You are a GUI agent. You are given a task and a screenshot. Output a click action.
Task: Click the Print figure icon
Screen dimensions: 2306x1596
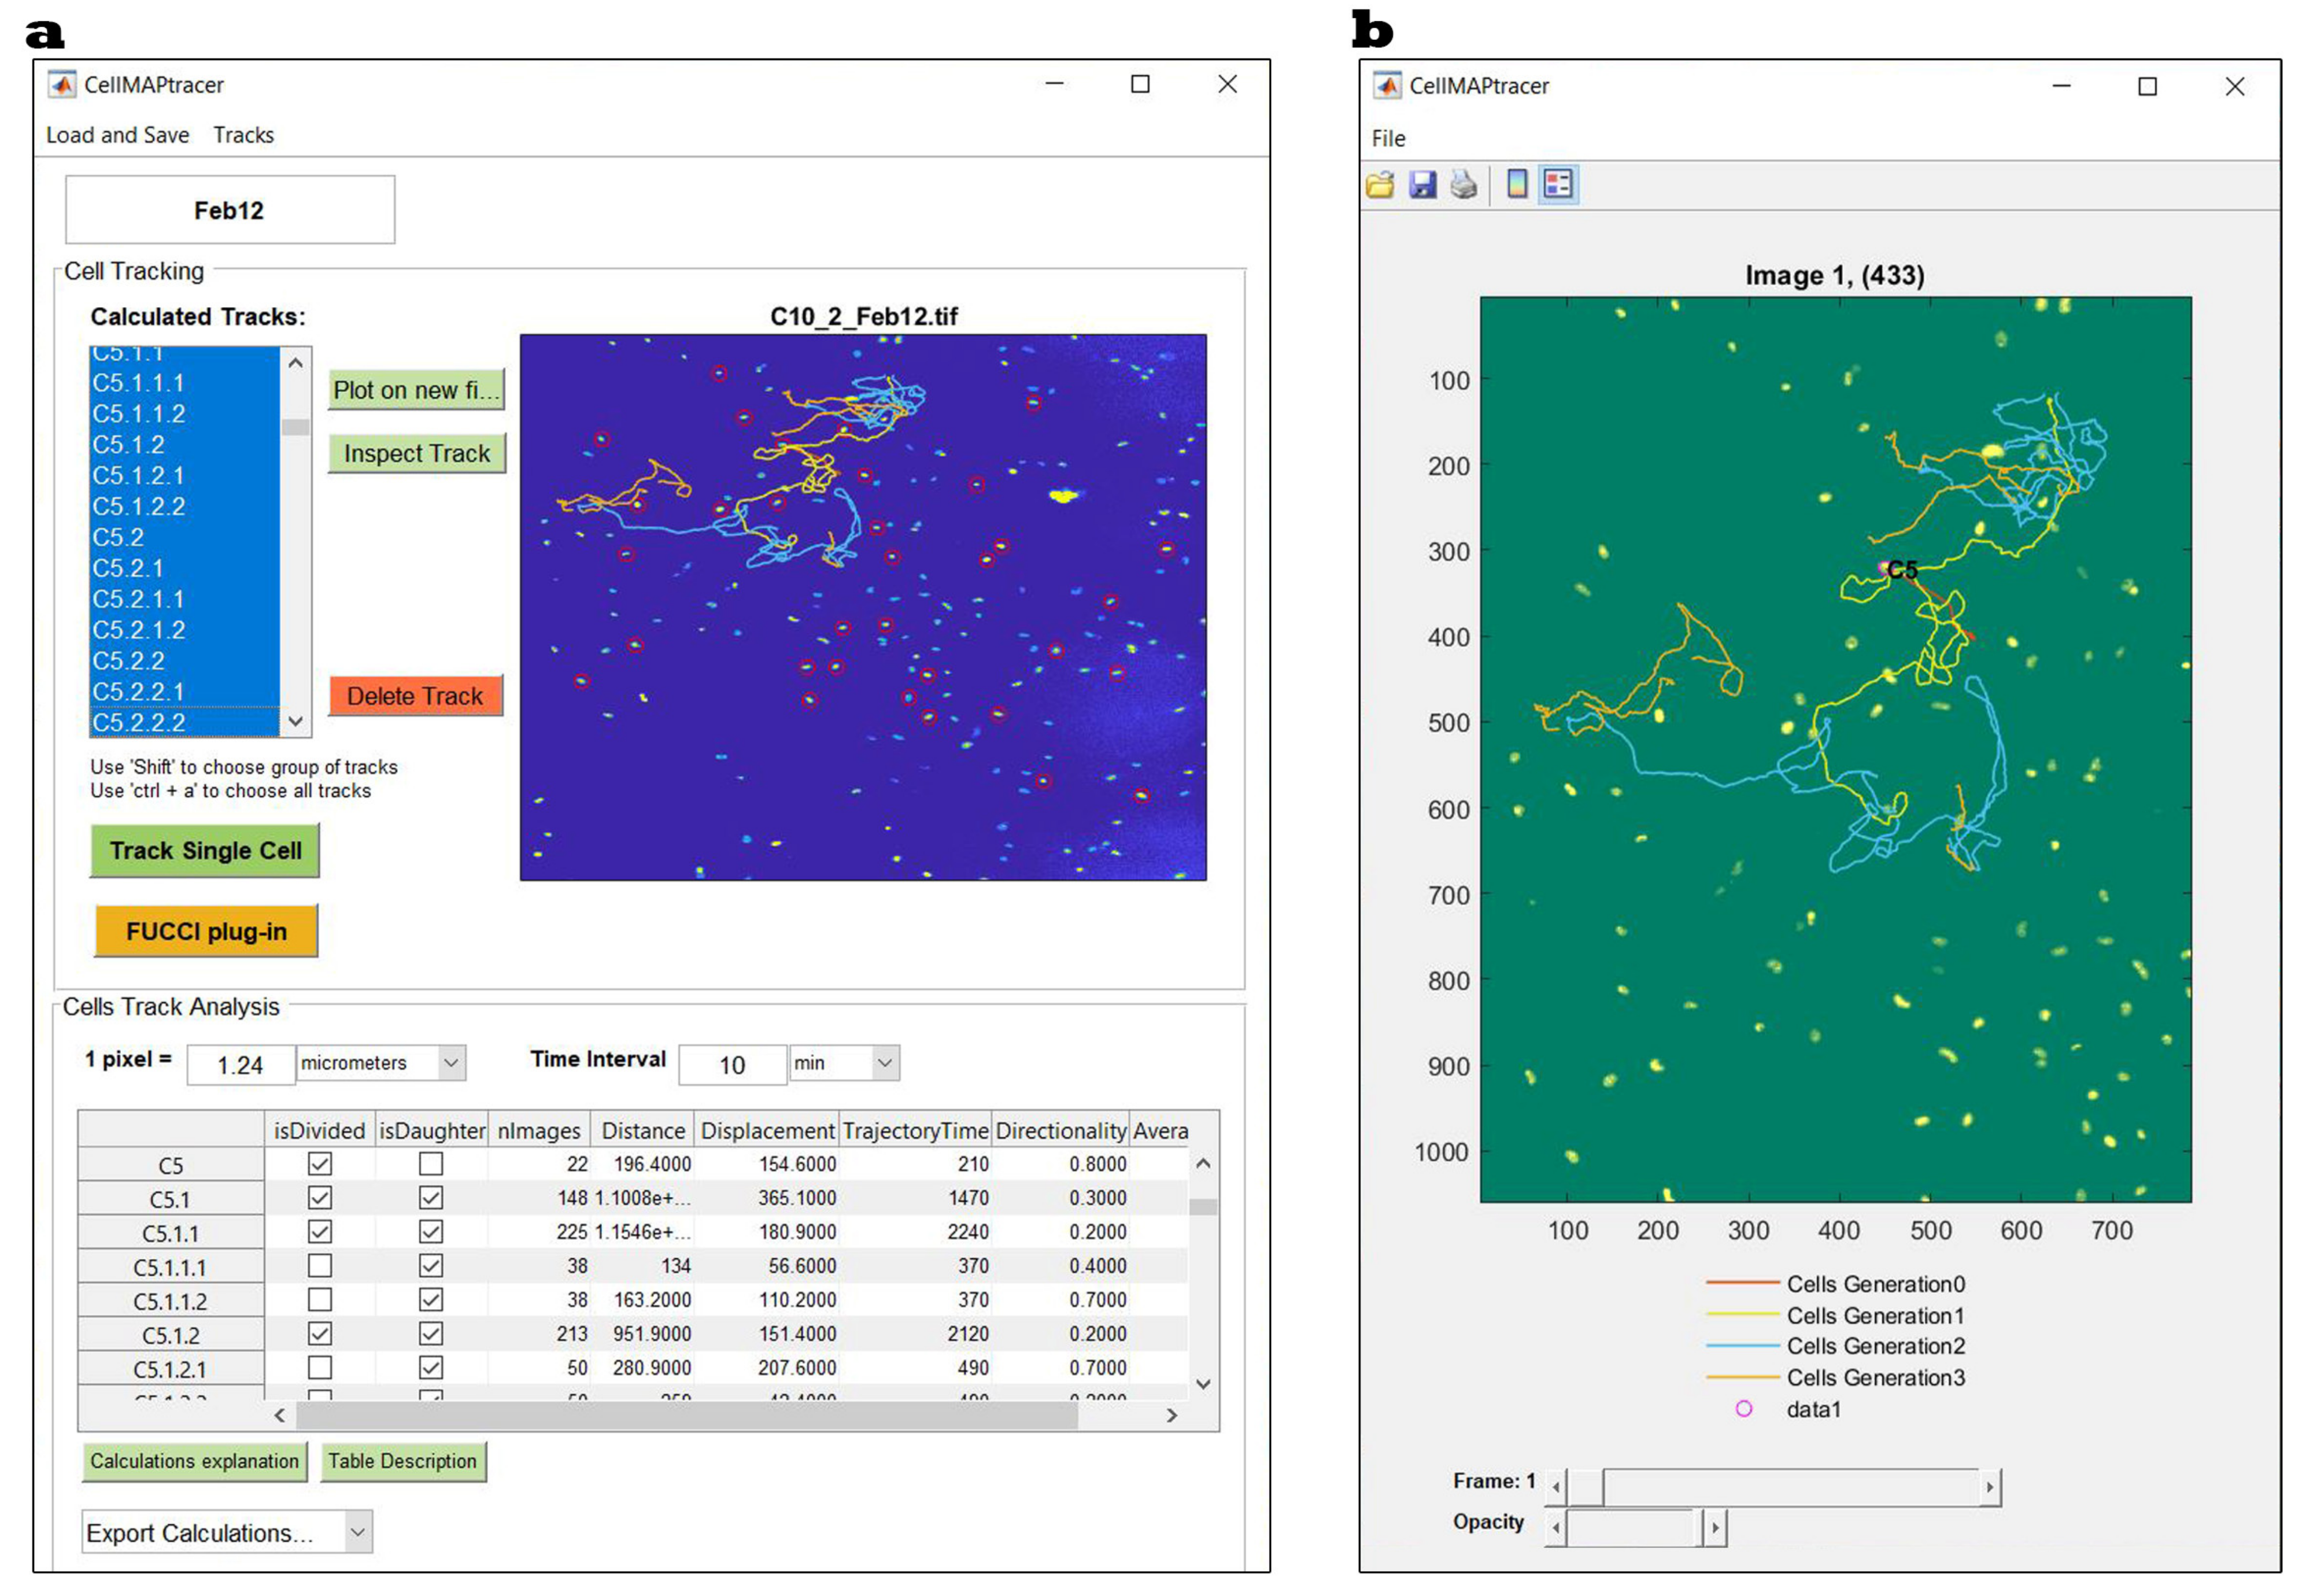pyautogui.click(x=1463, y=185)
